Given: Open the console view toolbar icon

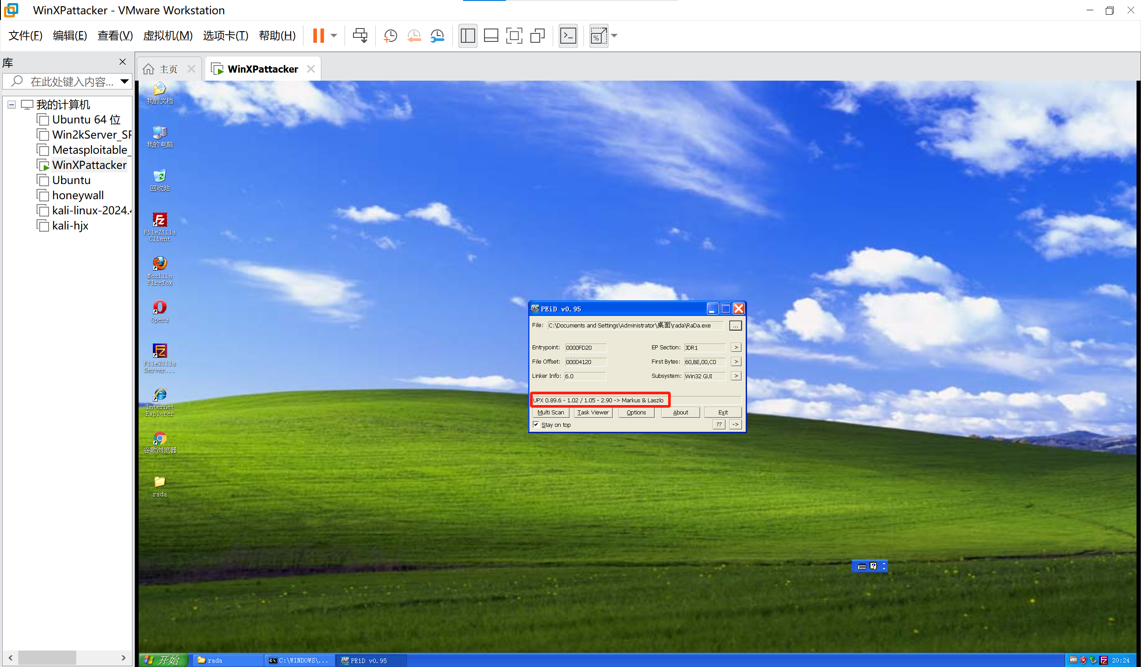Looking at the screenshot, I should point(568,35).
